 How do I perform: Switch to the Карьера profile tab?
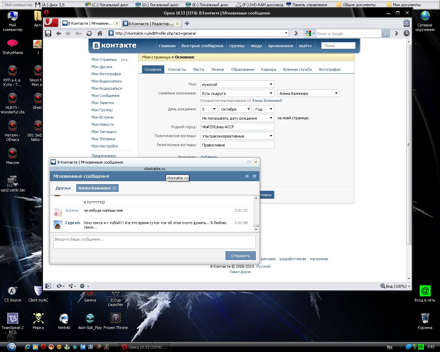coord(269,69)
